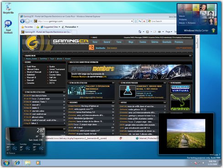The image size is (223, 168).
Task: Launch Internet Explorer from the taskbar
Action: coord(17,163)
